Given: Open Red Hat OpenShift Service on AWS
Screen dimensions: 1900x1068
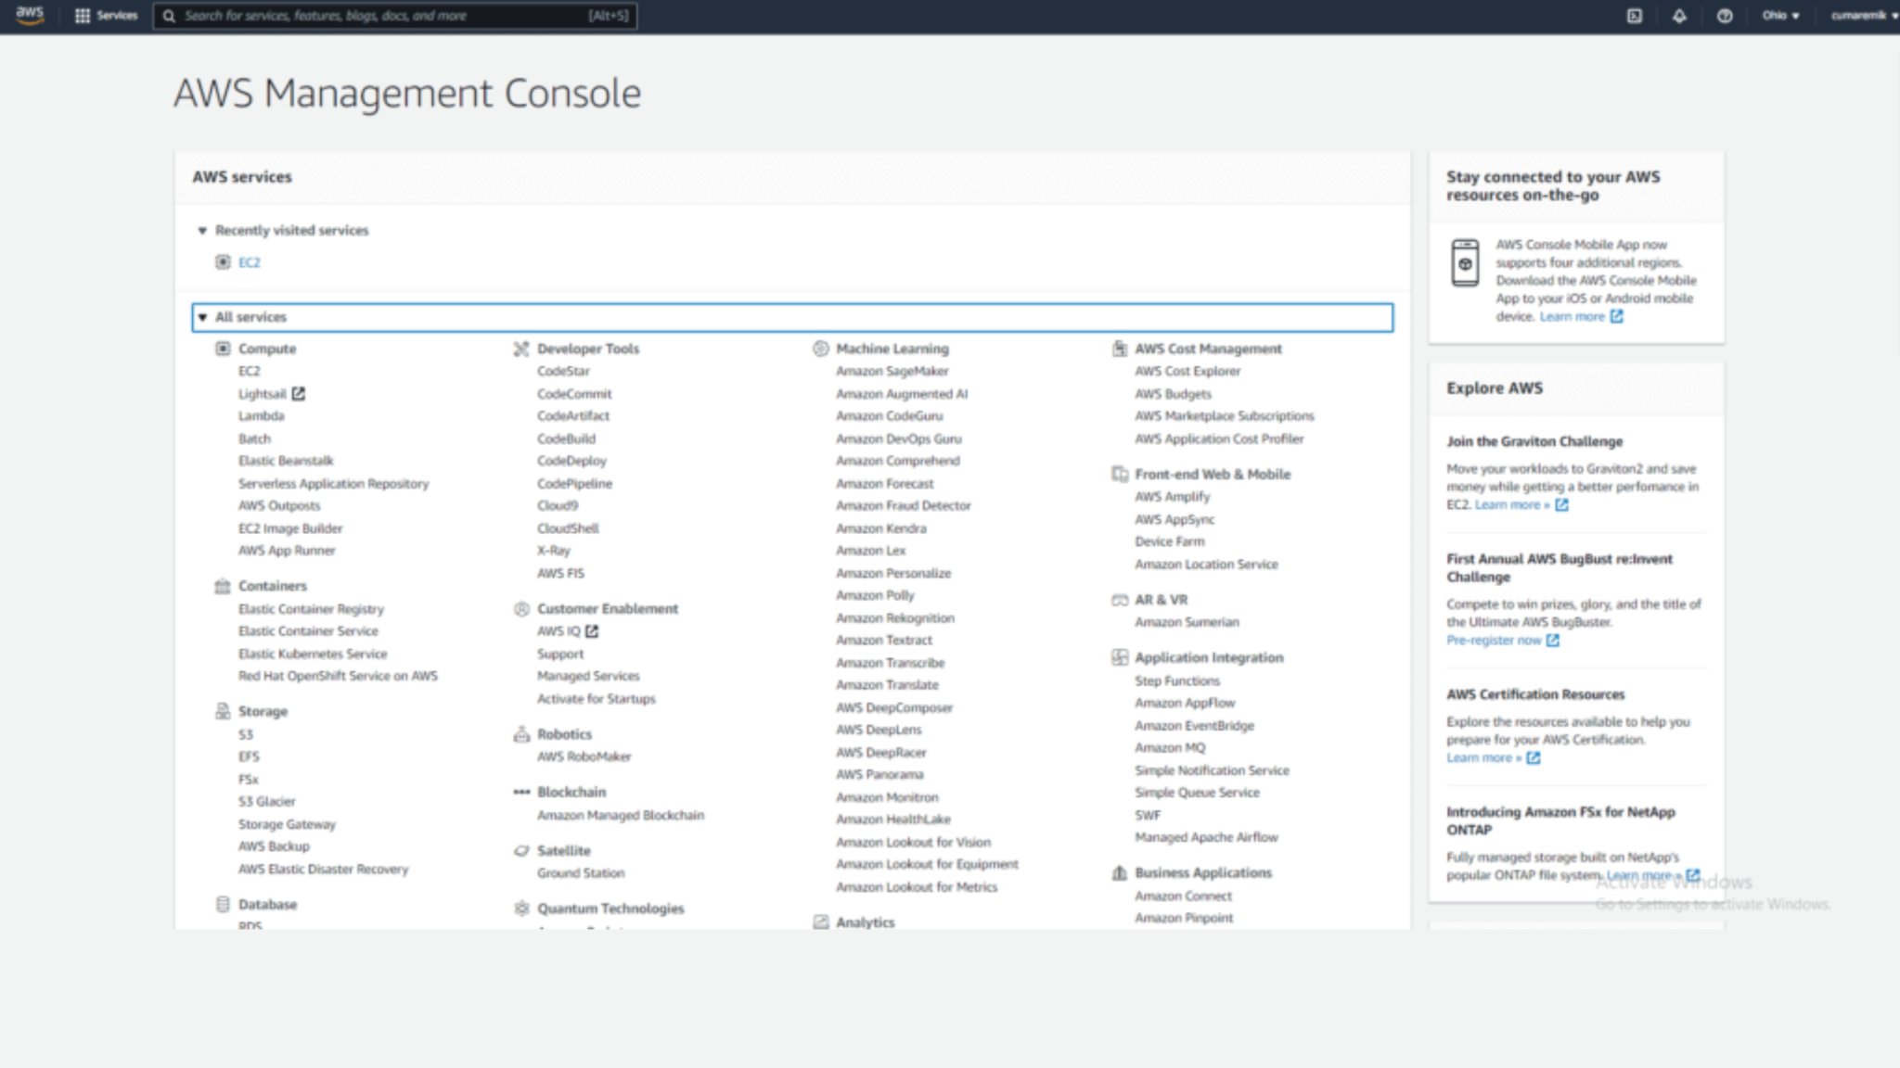Looking at the screenshot, I should click(338, 676).
